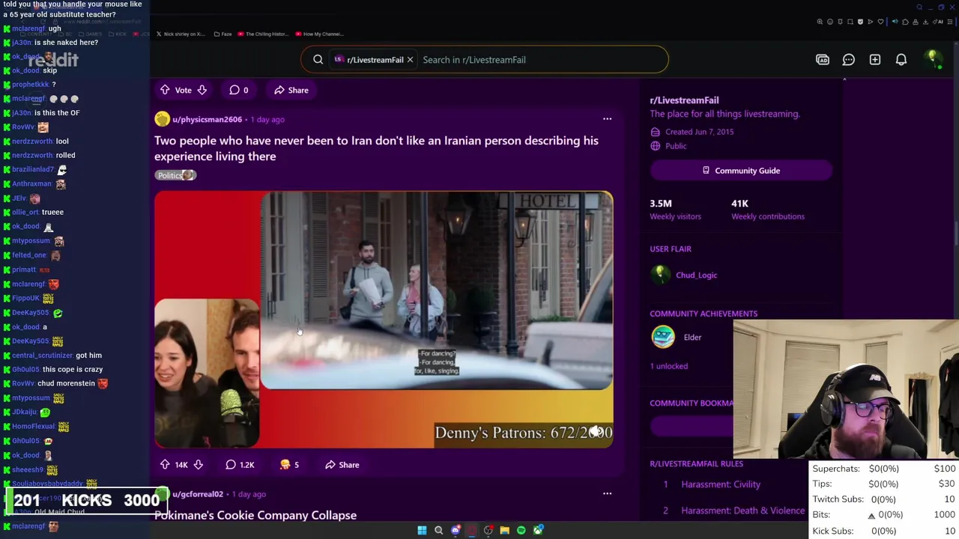Open How My Channel... bookmark
Viewport: 959px width, 539px height.
coord(319,34)
